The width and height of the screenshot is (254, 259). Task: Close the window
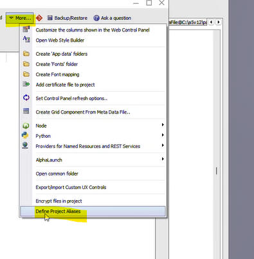click(161, 3)
